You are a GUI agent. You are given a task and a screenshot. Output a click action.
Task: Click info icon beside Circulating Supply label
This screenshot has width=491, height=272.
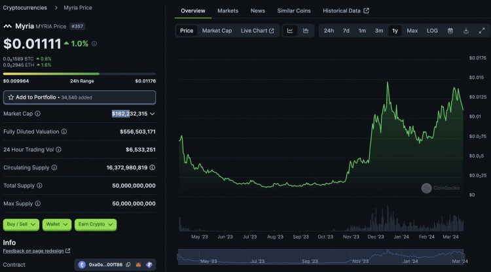coord(54,167)
